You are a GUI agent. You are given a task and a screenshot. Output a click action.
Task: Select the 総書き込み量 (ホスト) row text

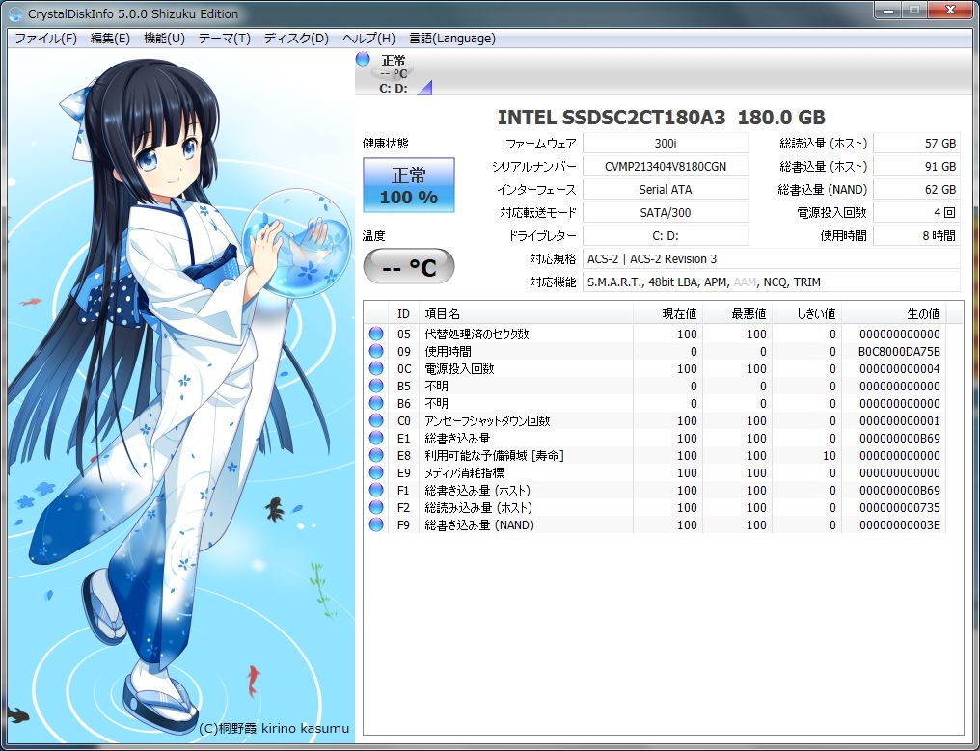tap(477, 490)
